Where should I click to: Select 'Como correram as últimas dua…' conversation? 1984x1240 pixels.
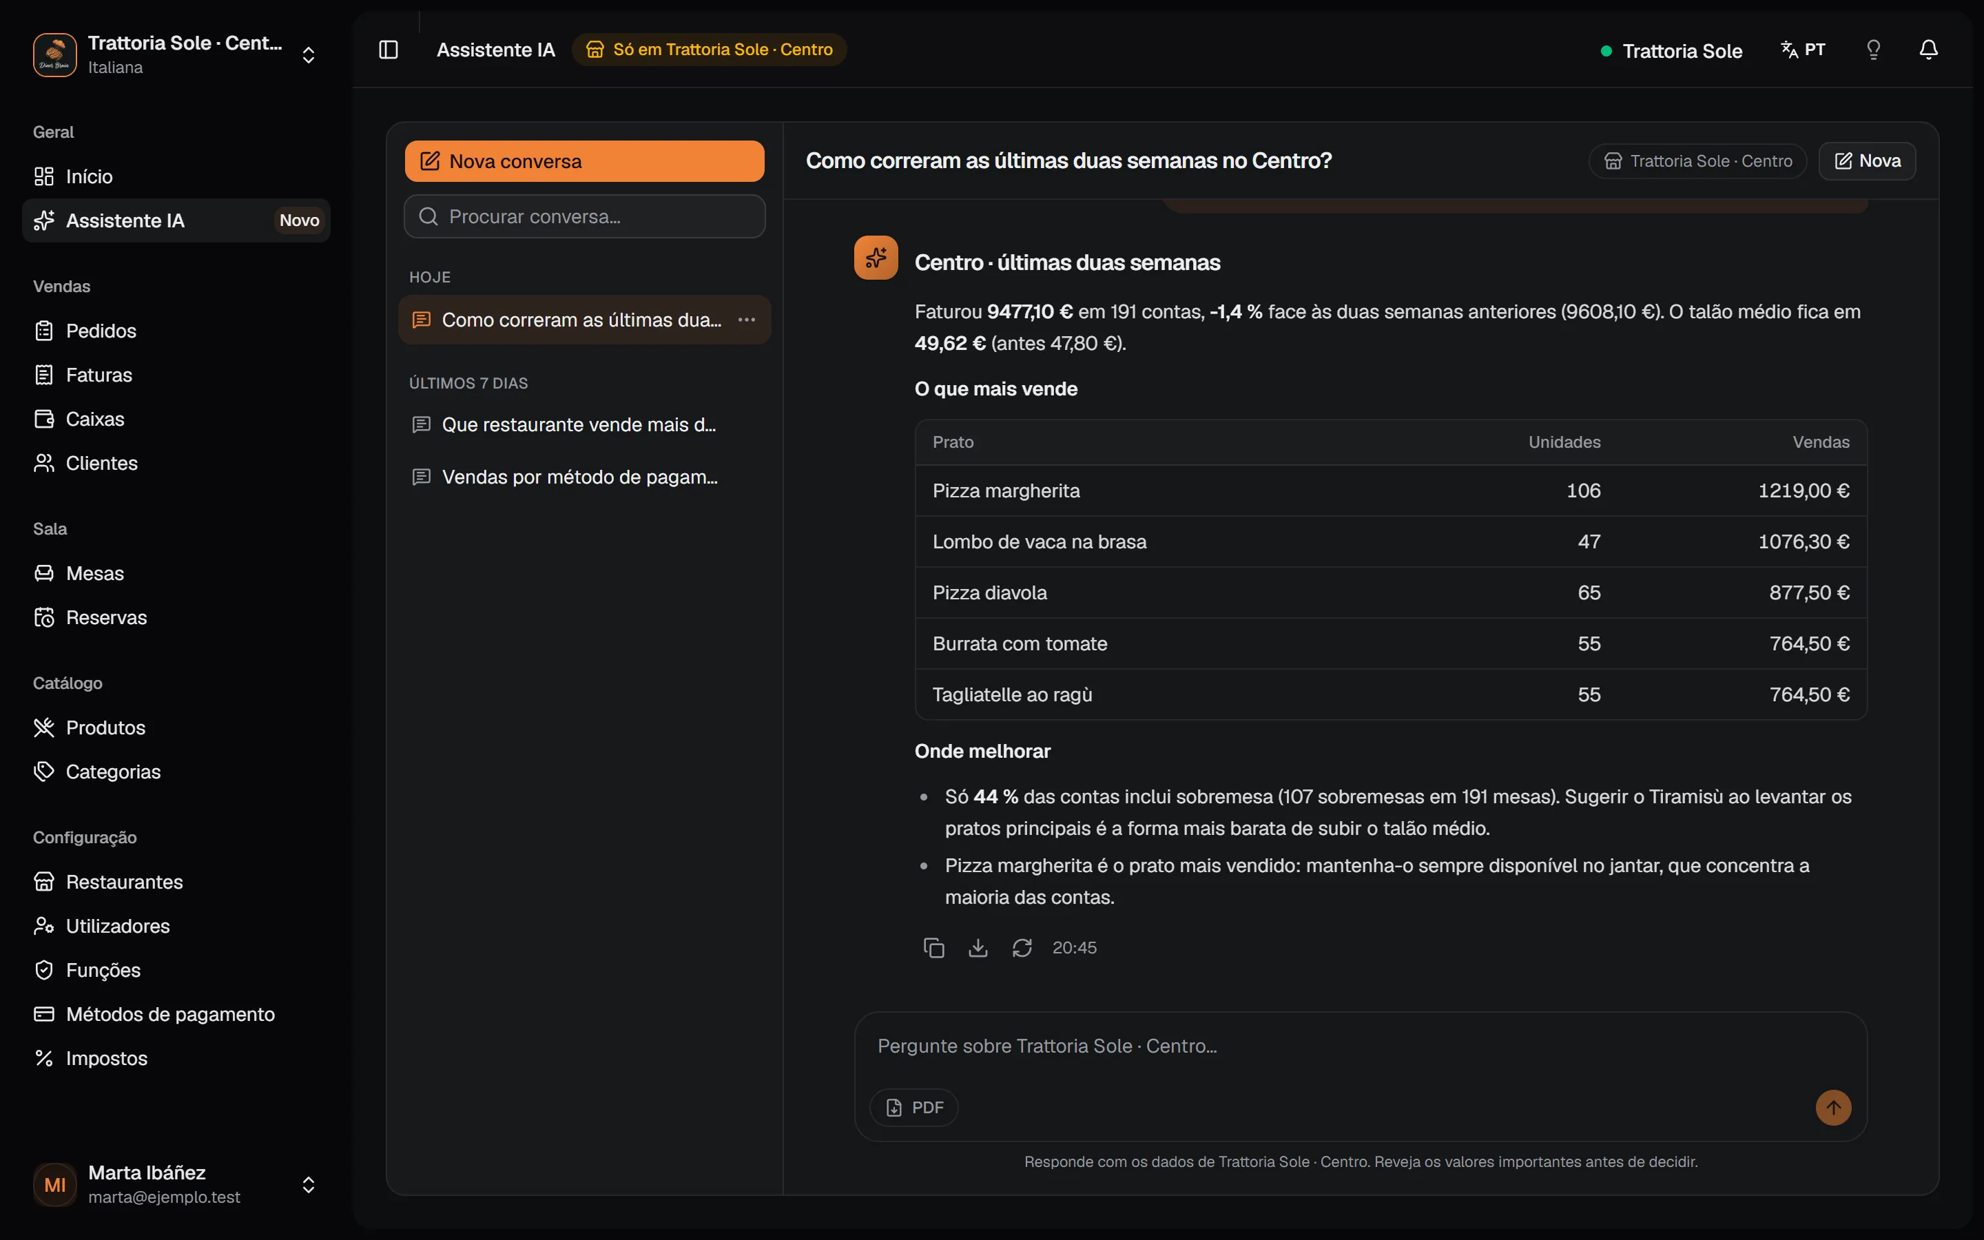pyautogui.click(x=585, y=320)
